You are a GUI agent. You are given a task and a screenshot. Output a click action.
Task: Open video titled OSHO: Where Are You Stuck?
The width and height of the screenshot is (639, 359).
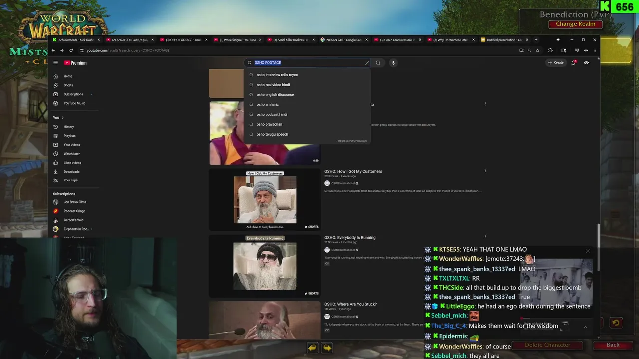click(x=350, y=304)
